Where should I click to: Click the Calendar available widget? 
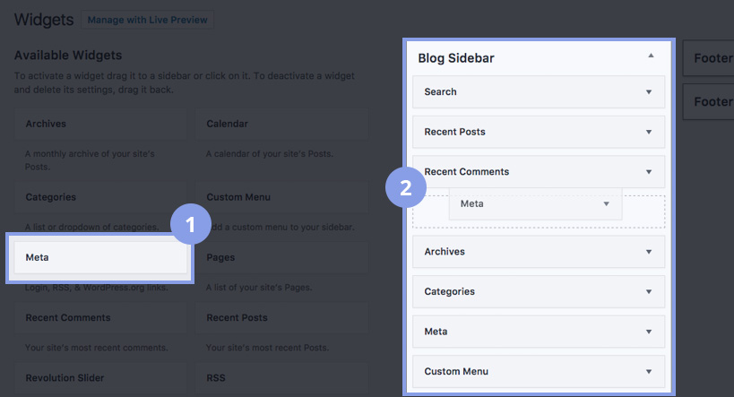click(281, 124)
